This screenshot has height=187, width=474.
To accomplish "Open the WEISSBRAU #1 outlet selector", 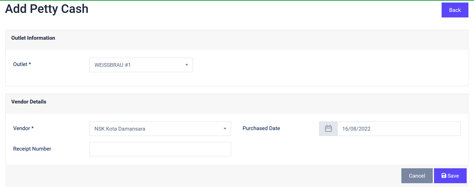I will pyautogui.click(x=141, y=65).
